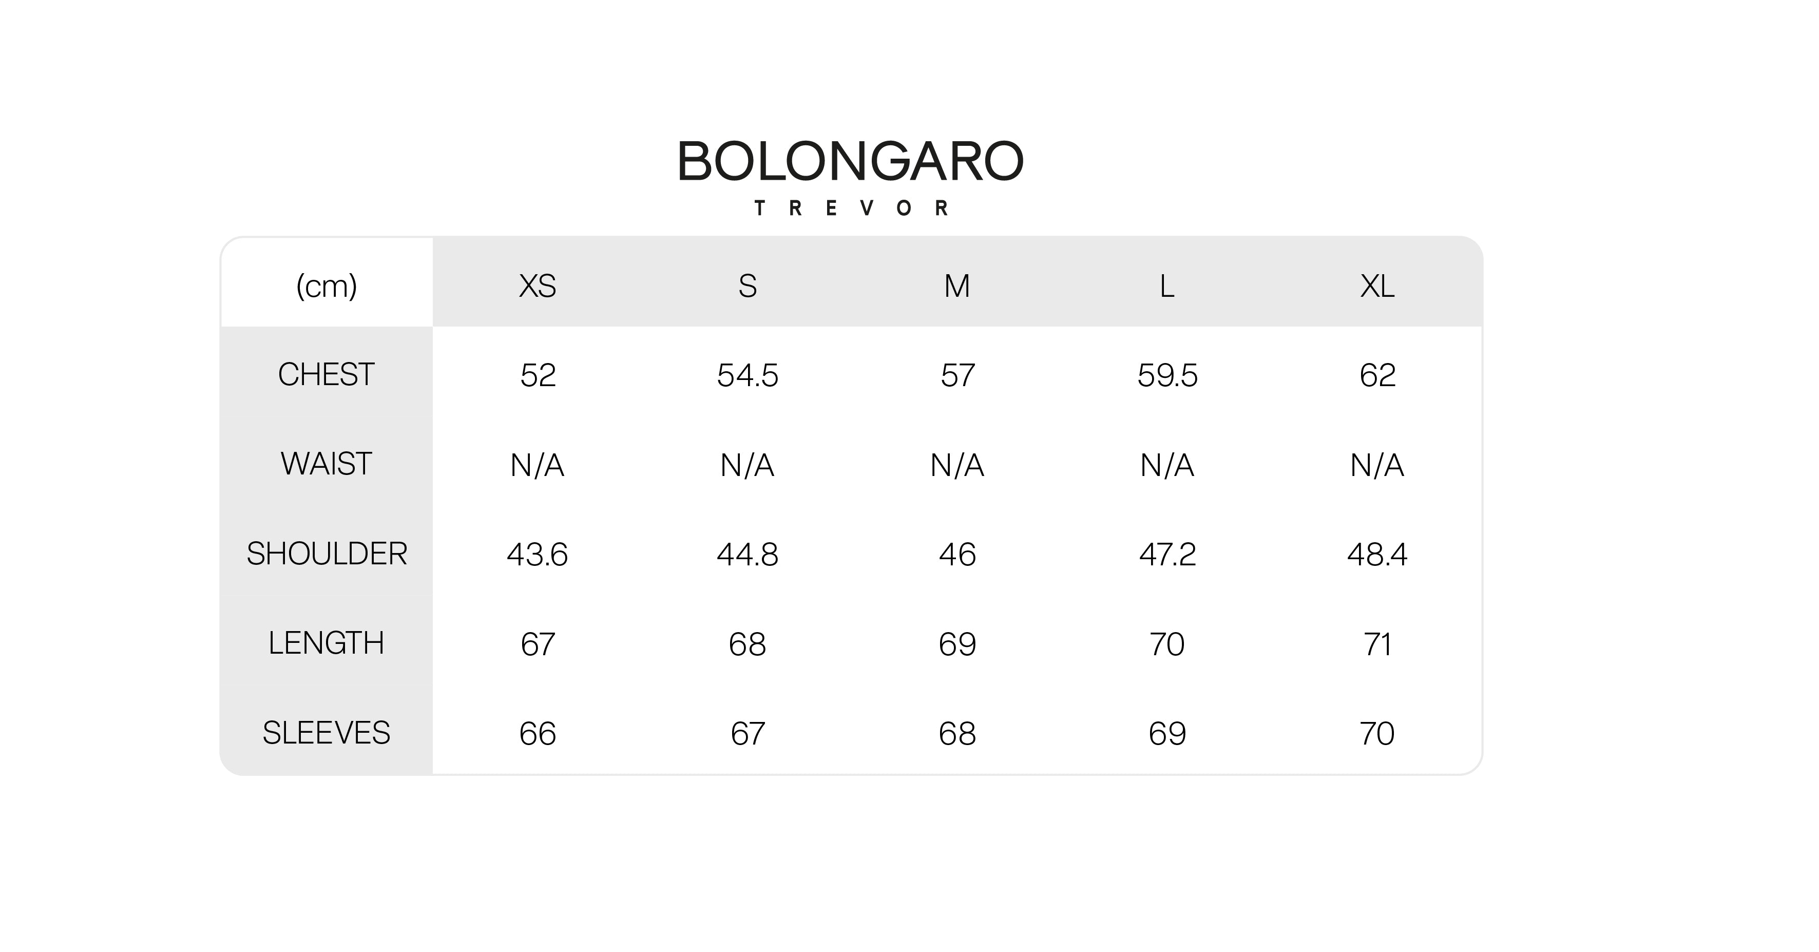The image size is (1819, 952).
Task: Select shoulder value 43.6 for size XS
Action: coord(538,555)
